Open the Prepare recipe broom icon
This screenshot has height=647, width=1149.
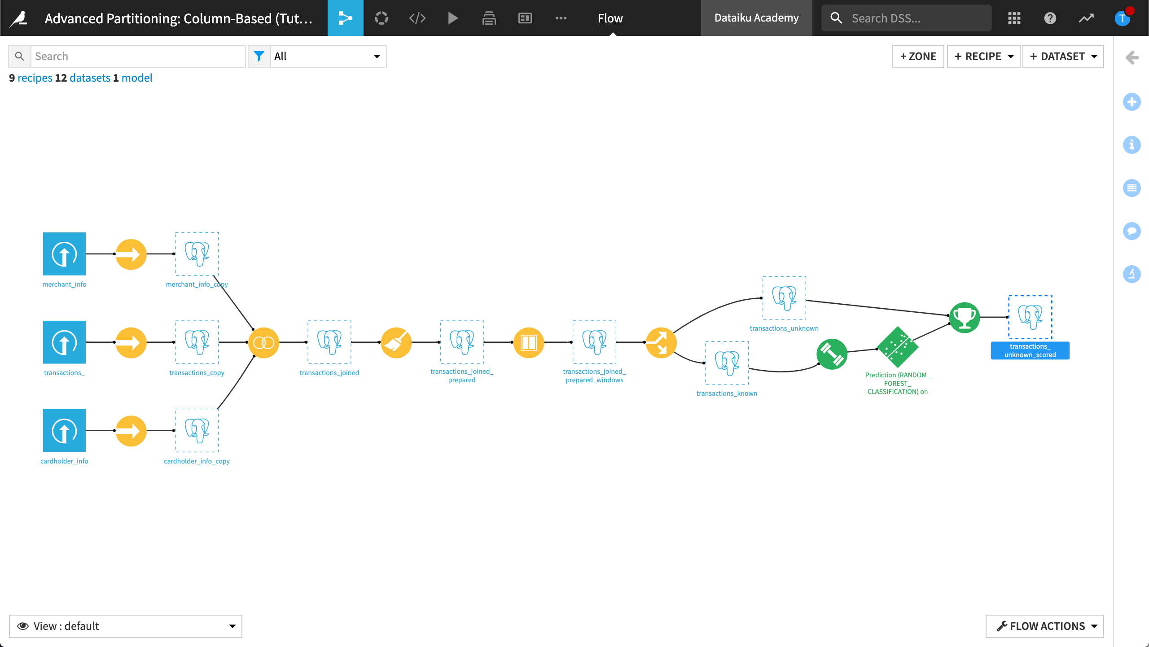click(x=396, y=342)
